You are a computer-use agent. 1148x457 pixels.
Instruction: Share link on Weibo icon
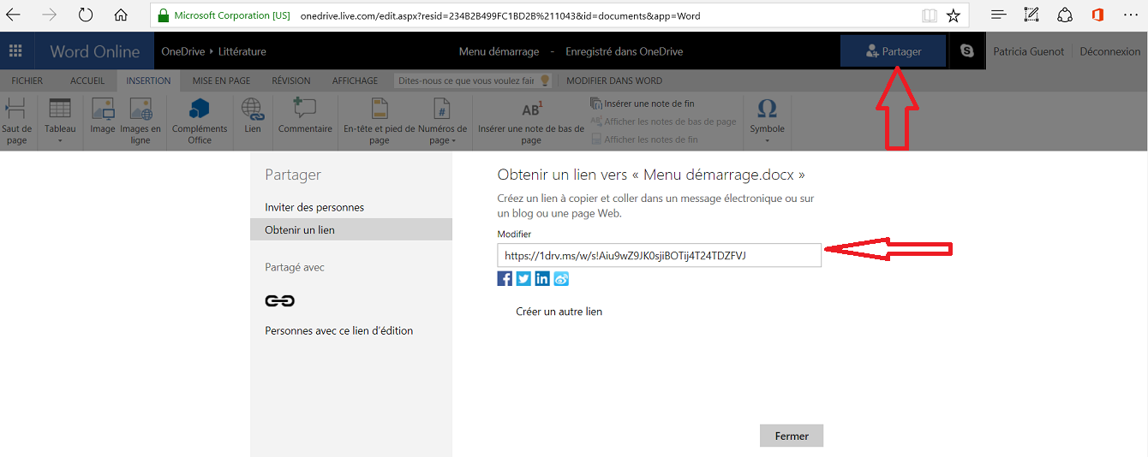point(561,278)
